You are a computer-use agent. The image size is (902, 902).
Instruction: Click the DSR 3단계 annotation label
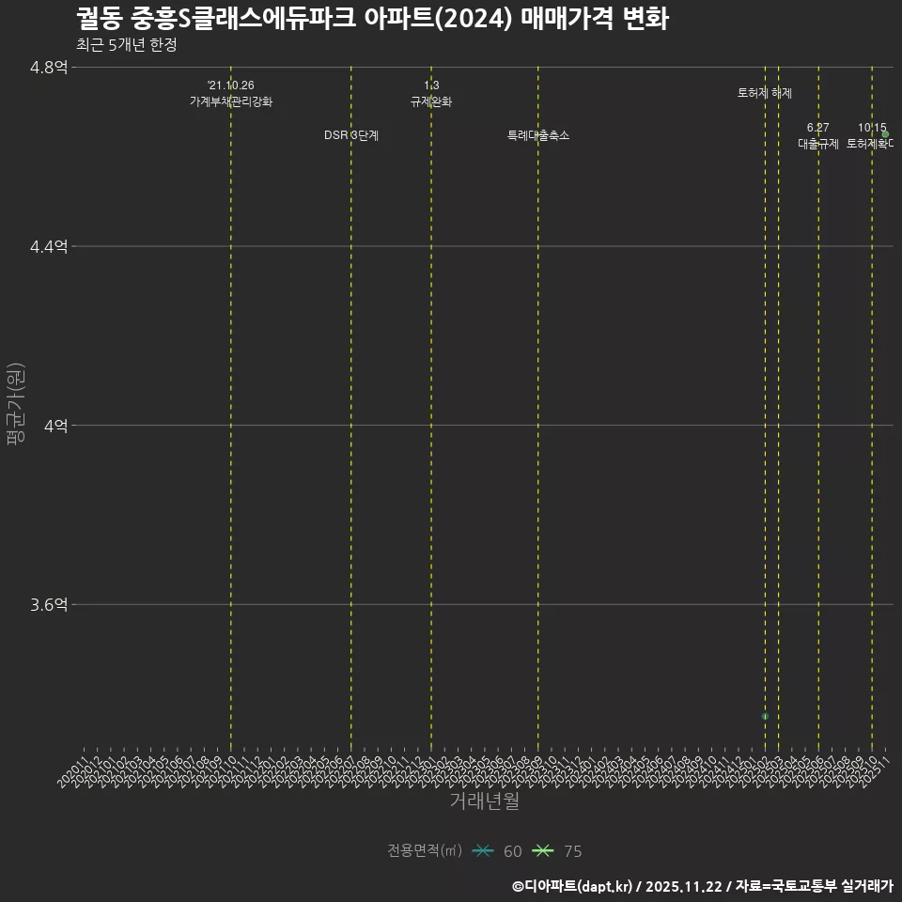(351, 135)
